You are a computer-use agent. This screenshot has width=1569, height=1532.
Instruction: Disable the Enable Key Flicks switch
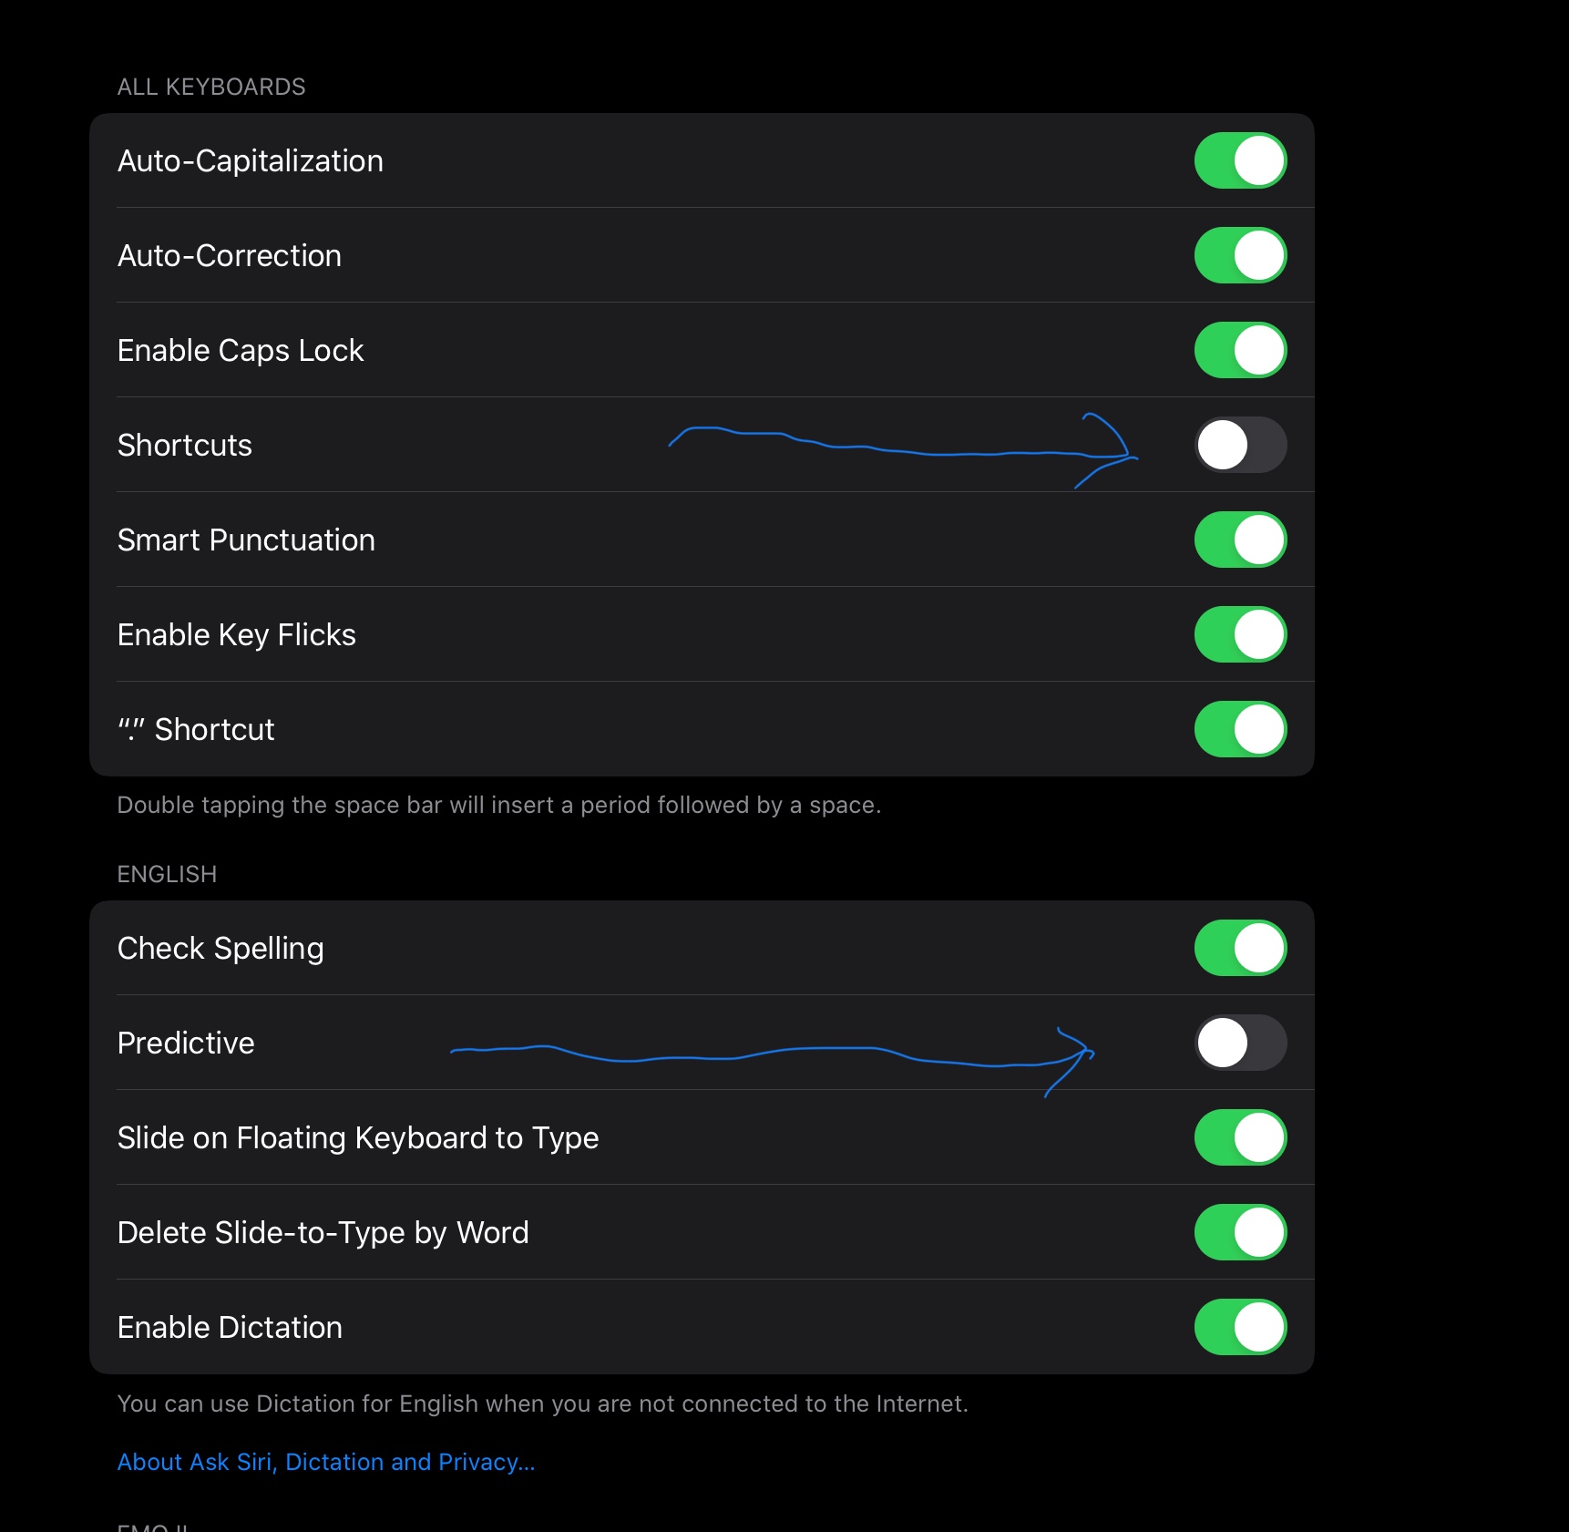1240,634
